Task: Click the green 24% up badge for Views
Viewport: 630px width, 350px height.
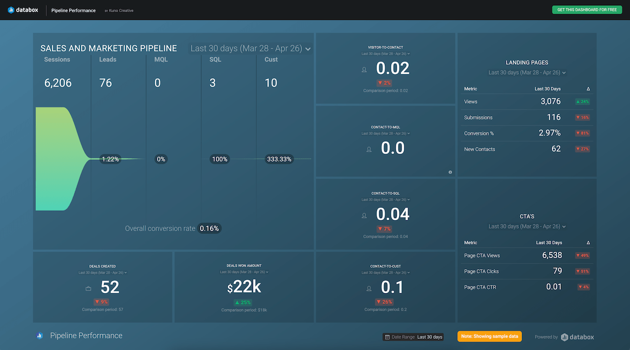Action: pyautogui.click(x=583, y=101)
